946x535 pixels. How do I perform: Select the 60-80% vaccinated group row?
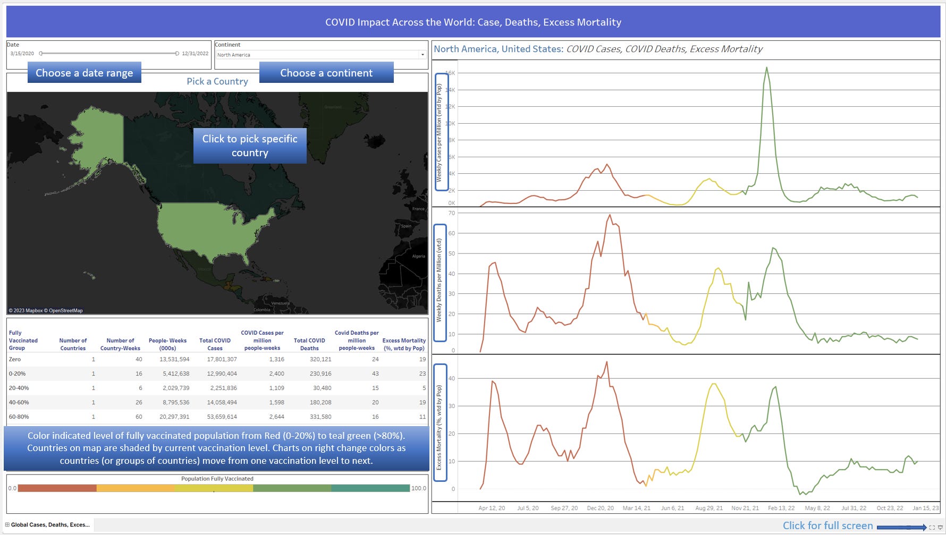point(217,417)
